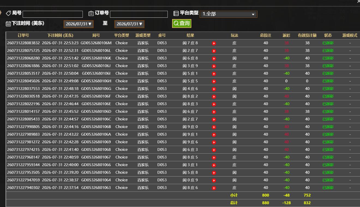Screen dimensions: 360x207
Task: Play video replay for order 260731228075725
Action: click(x=214, y=51)
